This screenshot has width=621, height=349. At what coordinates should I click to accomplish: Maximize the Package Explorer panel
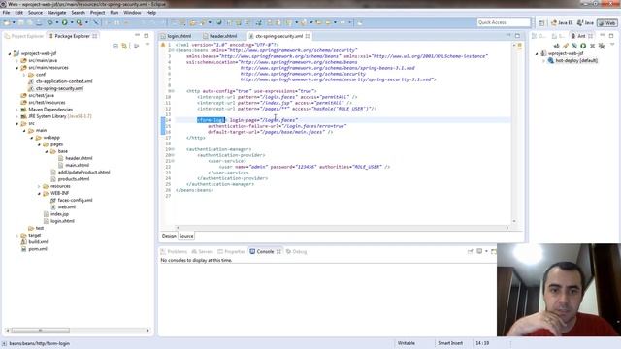pos(147,36)
